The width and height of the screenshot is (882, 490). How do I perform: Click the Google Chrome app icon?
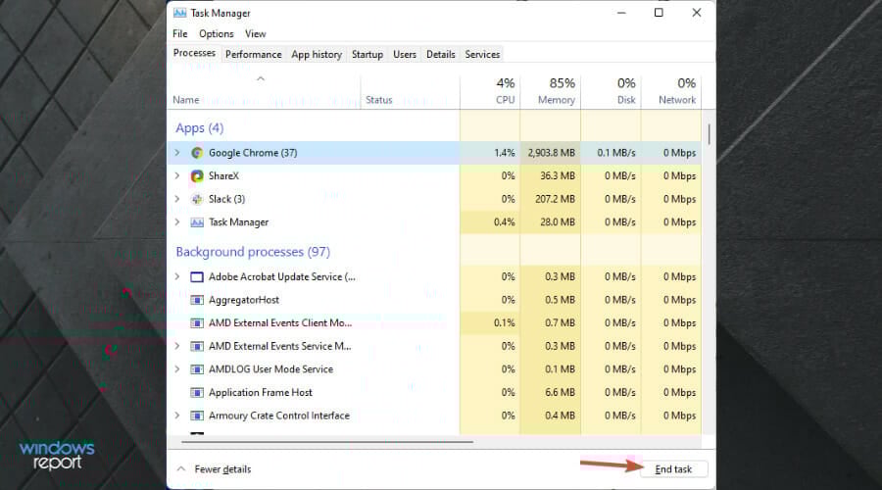[x=197, y=153]
